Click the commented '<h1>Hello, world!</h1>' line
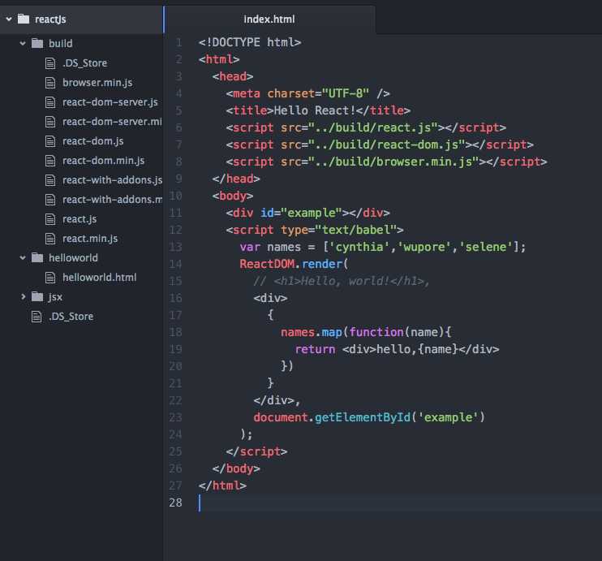 [342, 281]
